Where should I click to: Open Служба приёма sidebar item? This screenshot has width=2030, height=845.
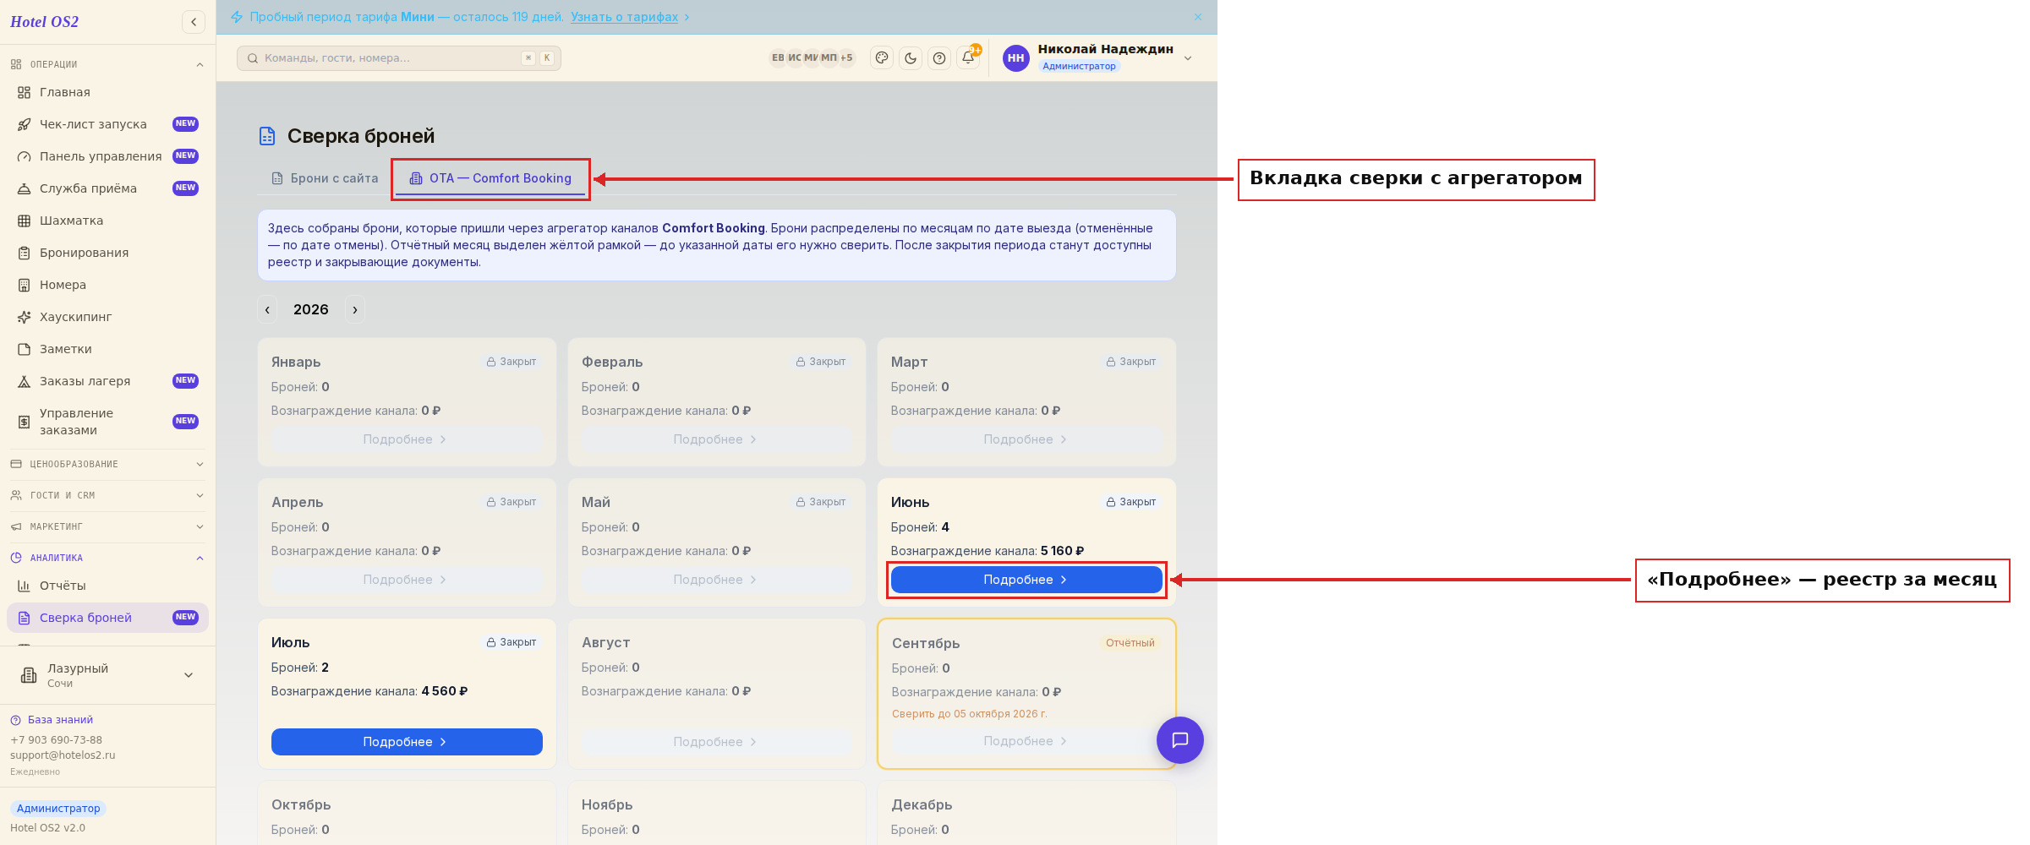click(107, 188)
